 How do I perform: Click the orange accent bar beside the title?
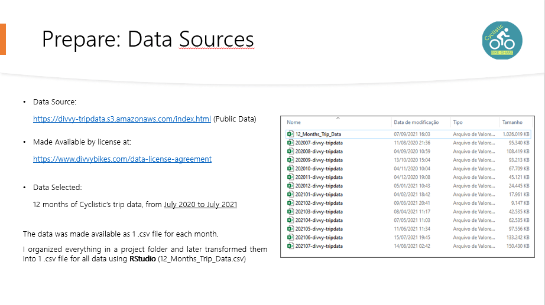[x=3, y=40]
